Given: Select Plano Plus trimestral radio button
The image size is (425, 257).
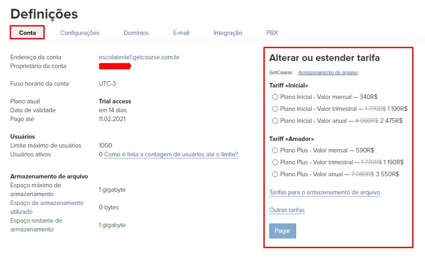Looking at the screenshot, I should (275, 162).
